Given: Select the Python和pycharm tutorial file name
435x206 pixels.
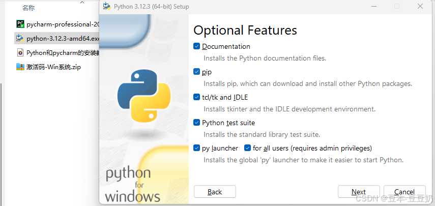Looking at the screenshot, I should (63, 53).
